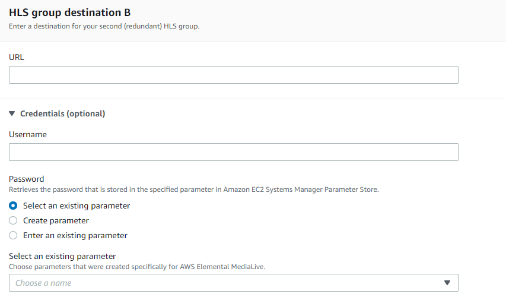Click the "Enter an existing parameter" label text

pyautogui.click(x=75, y=236)
